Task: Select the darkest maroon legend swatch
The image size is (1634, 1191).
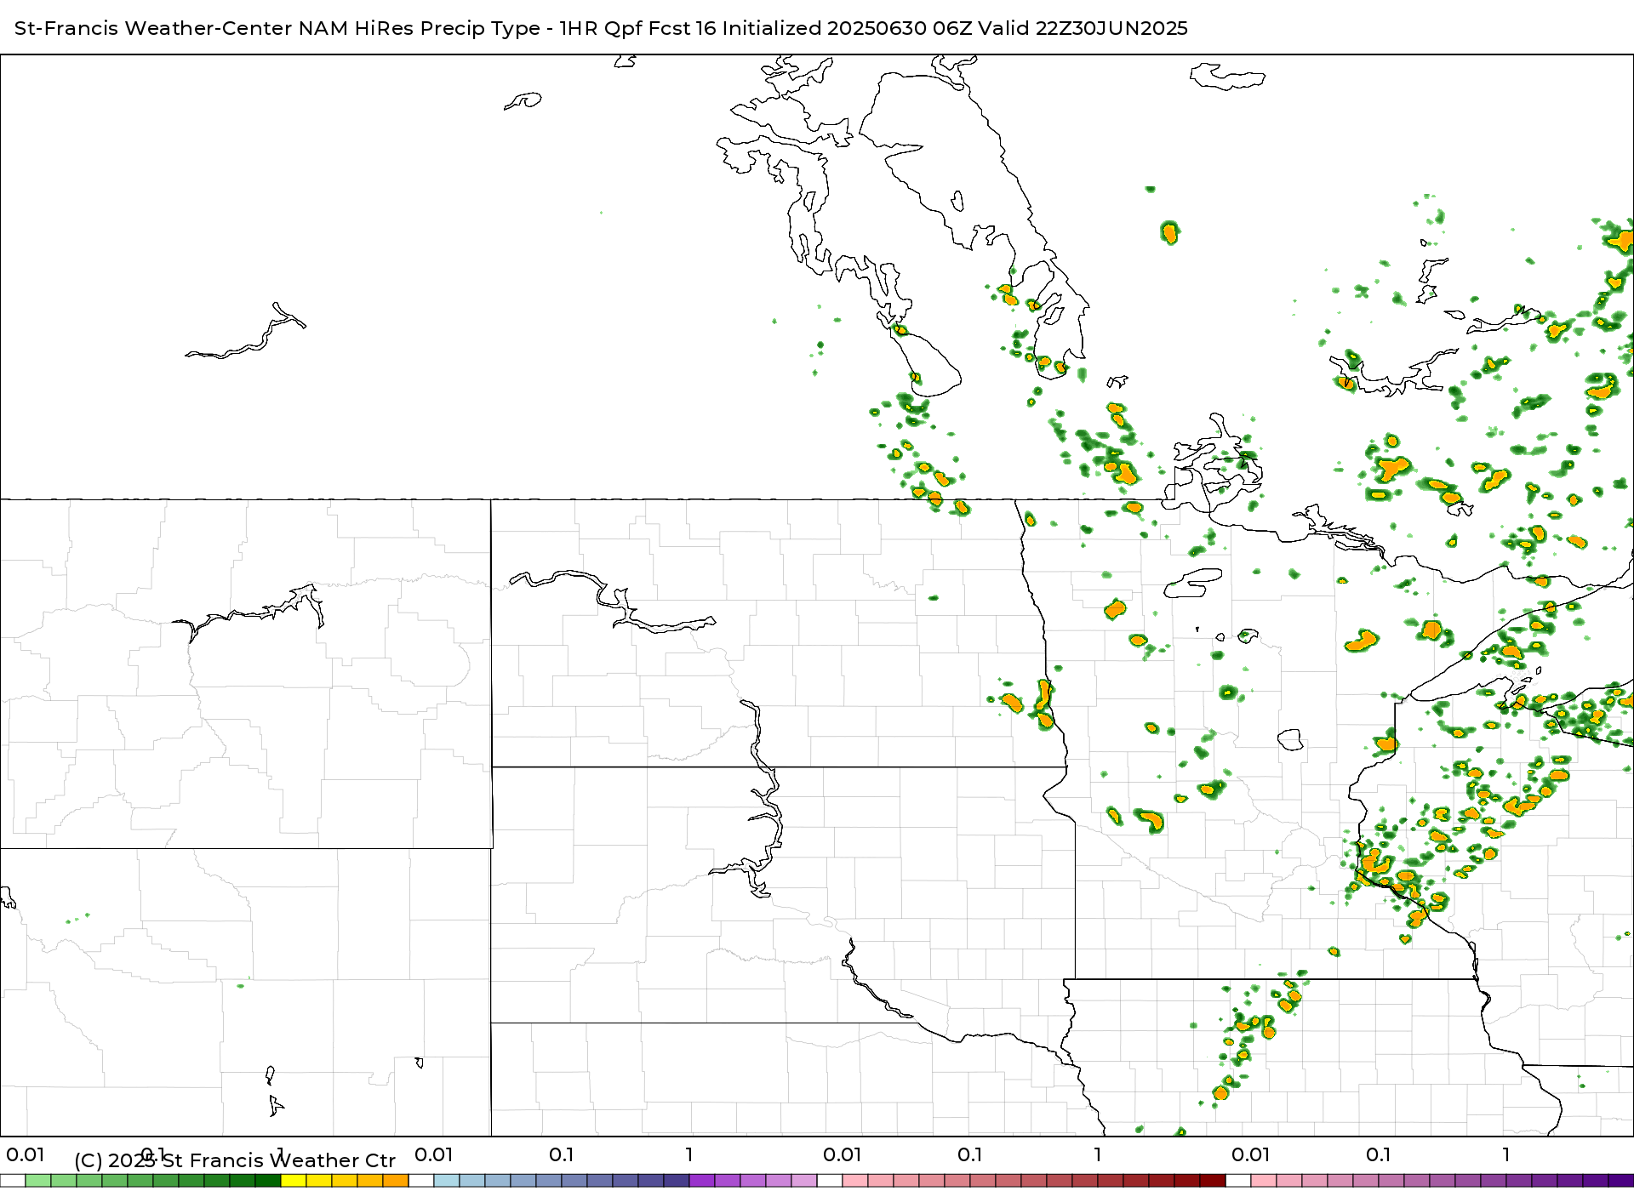Action: [1213, 1180]
